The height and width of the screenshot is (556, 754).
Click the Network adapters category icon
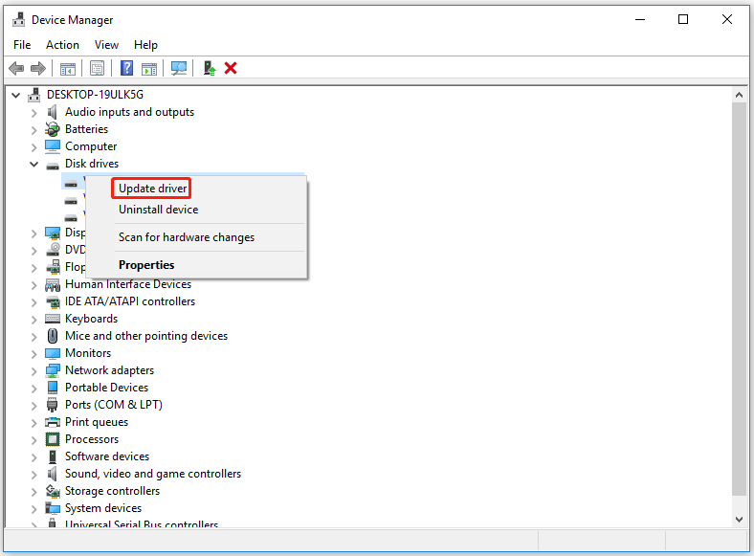pos(53,370)
